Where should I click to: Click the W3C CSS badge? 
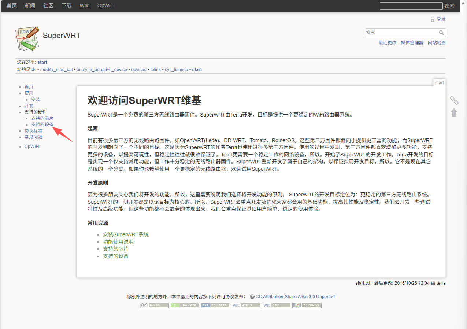(x=277, y=305)
